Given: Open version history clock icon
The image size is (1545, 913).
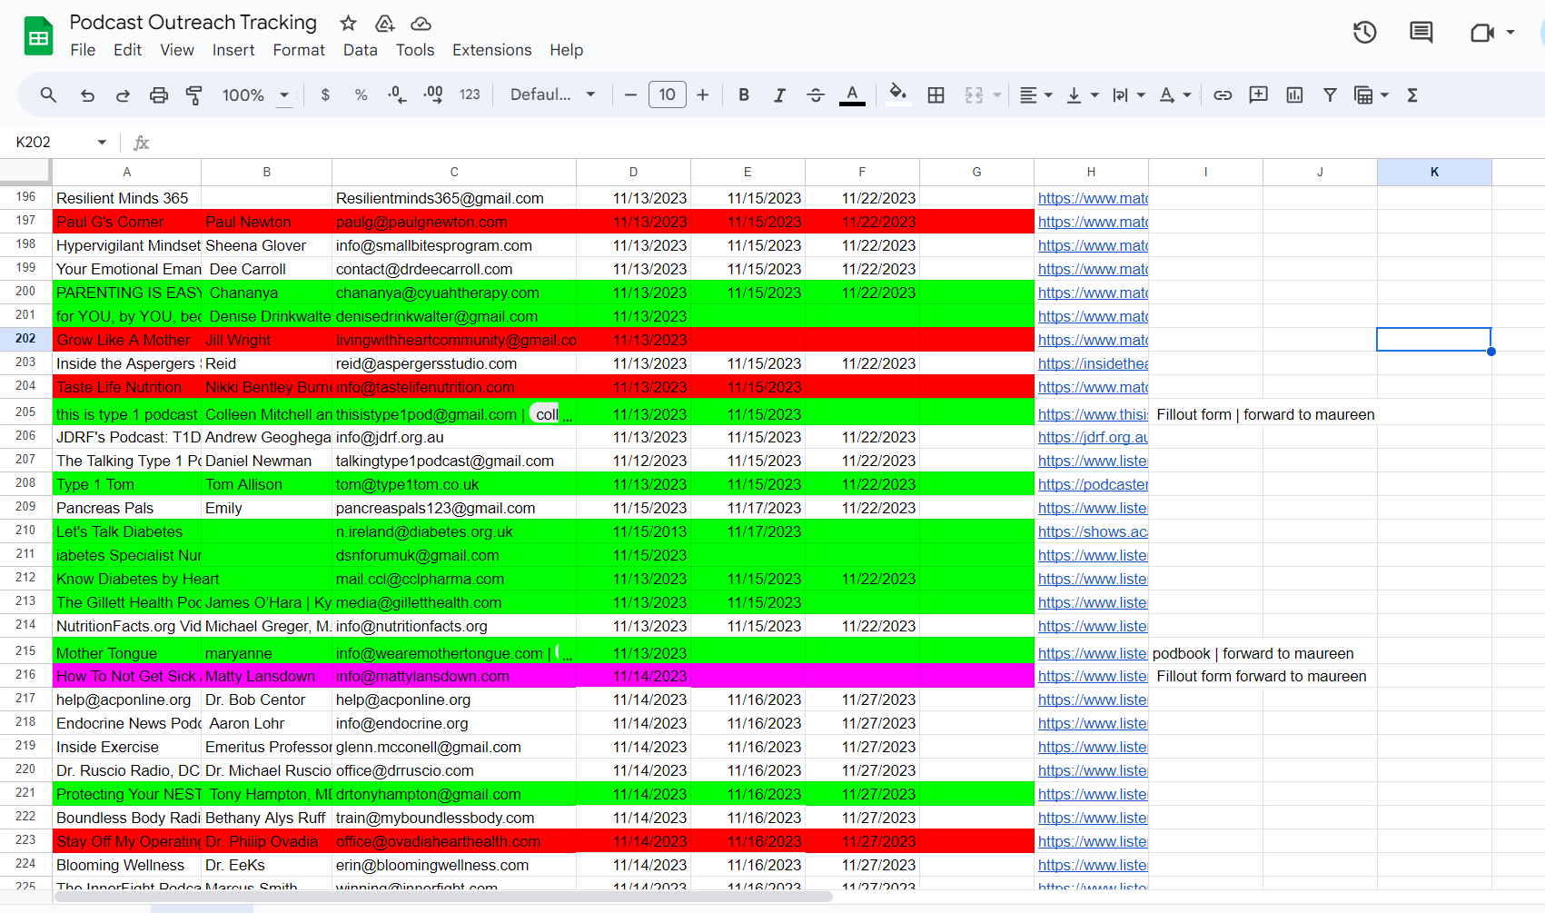Looking at the screenshot, I should tap(1364, 33).
